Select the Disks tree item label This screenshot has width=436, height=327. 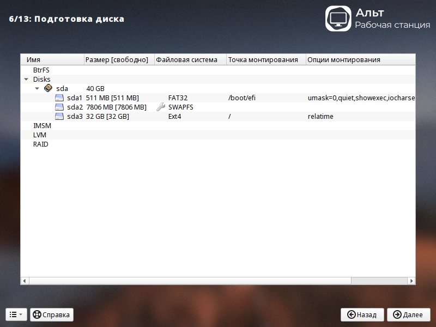[x=42, y=79]
